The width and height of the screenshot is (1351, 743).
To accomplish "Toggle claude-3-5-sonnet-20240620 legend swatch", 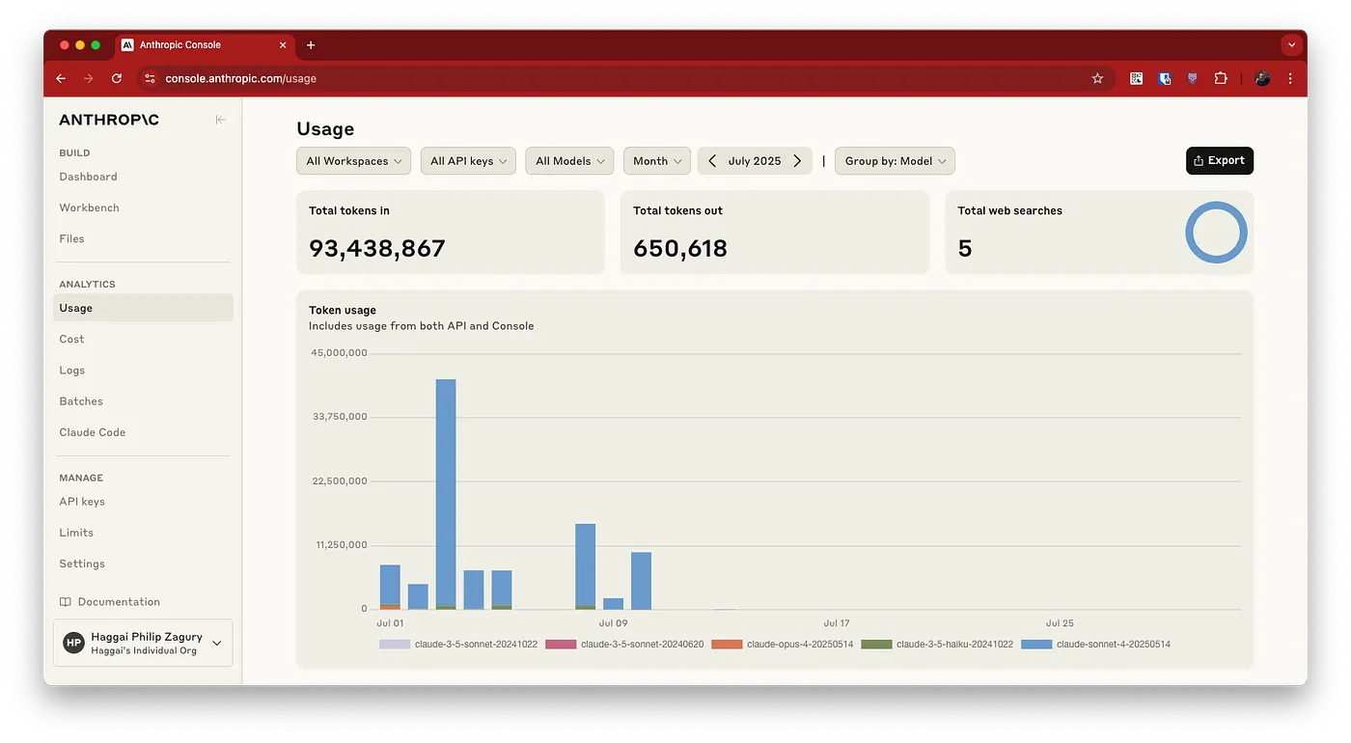I will coord(561,644).
